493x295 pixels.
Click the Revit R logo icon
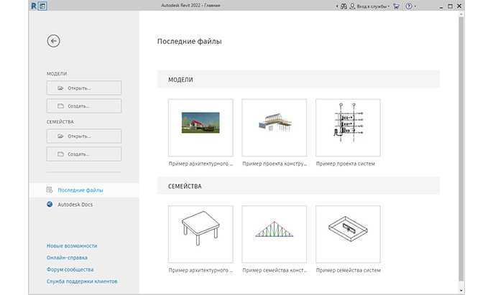click(x=34, y=6)
